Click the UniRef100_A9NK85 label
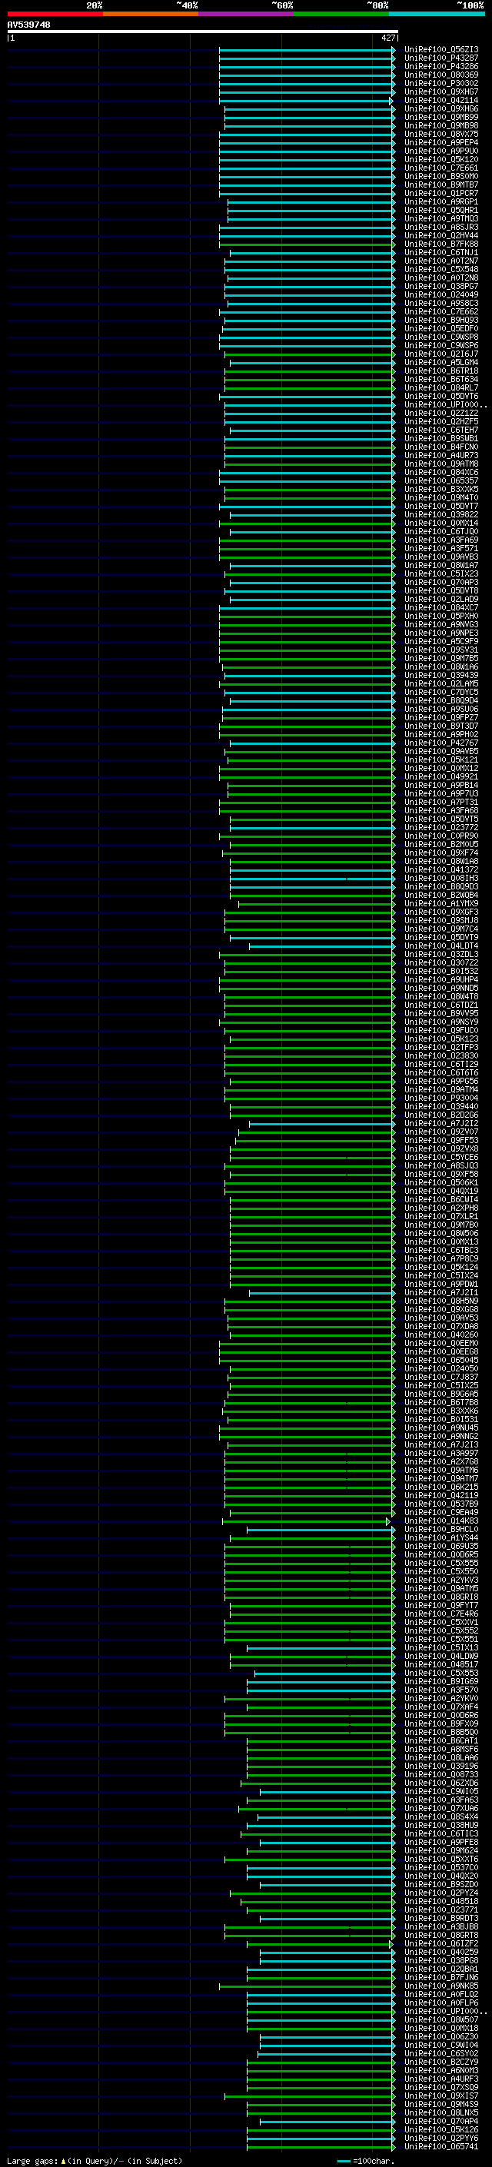Screen dimensions: 492x2167 click(440, 1986)
